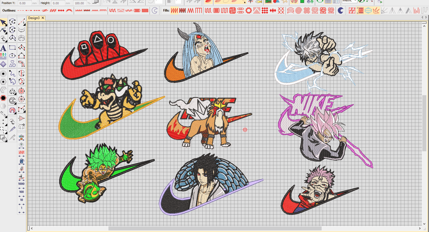Close the Design3 tab
Screen dimensions: 429x232
coord(43,18)
